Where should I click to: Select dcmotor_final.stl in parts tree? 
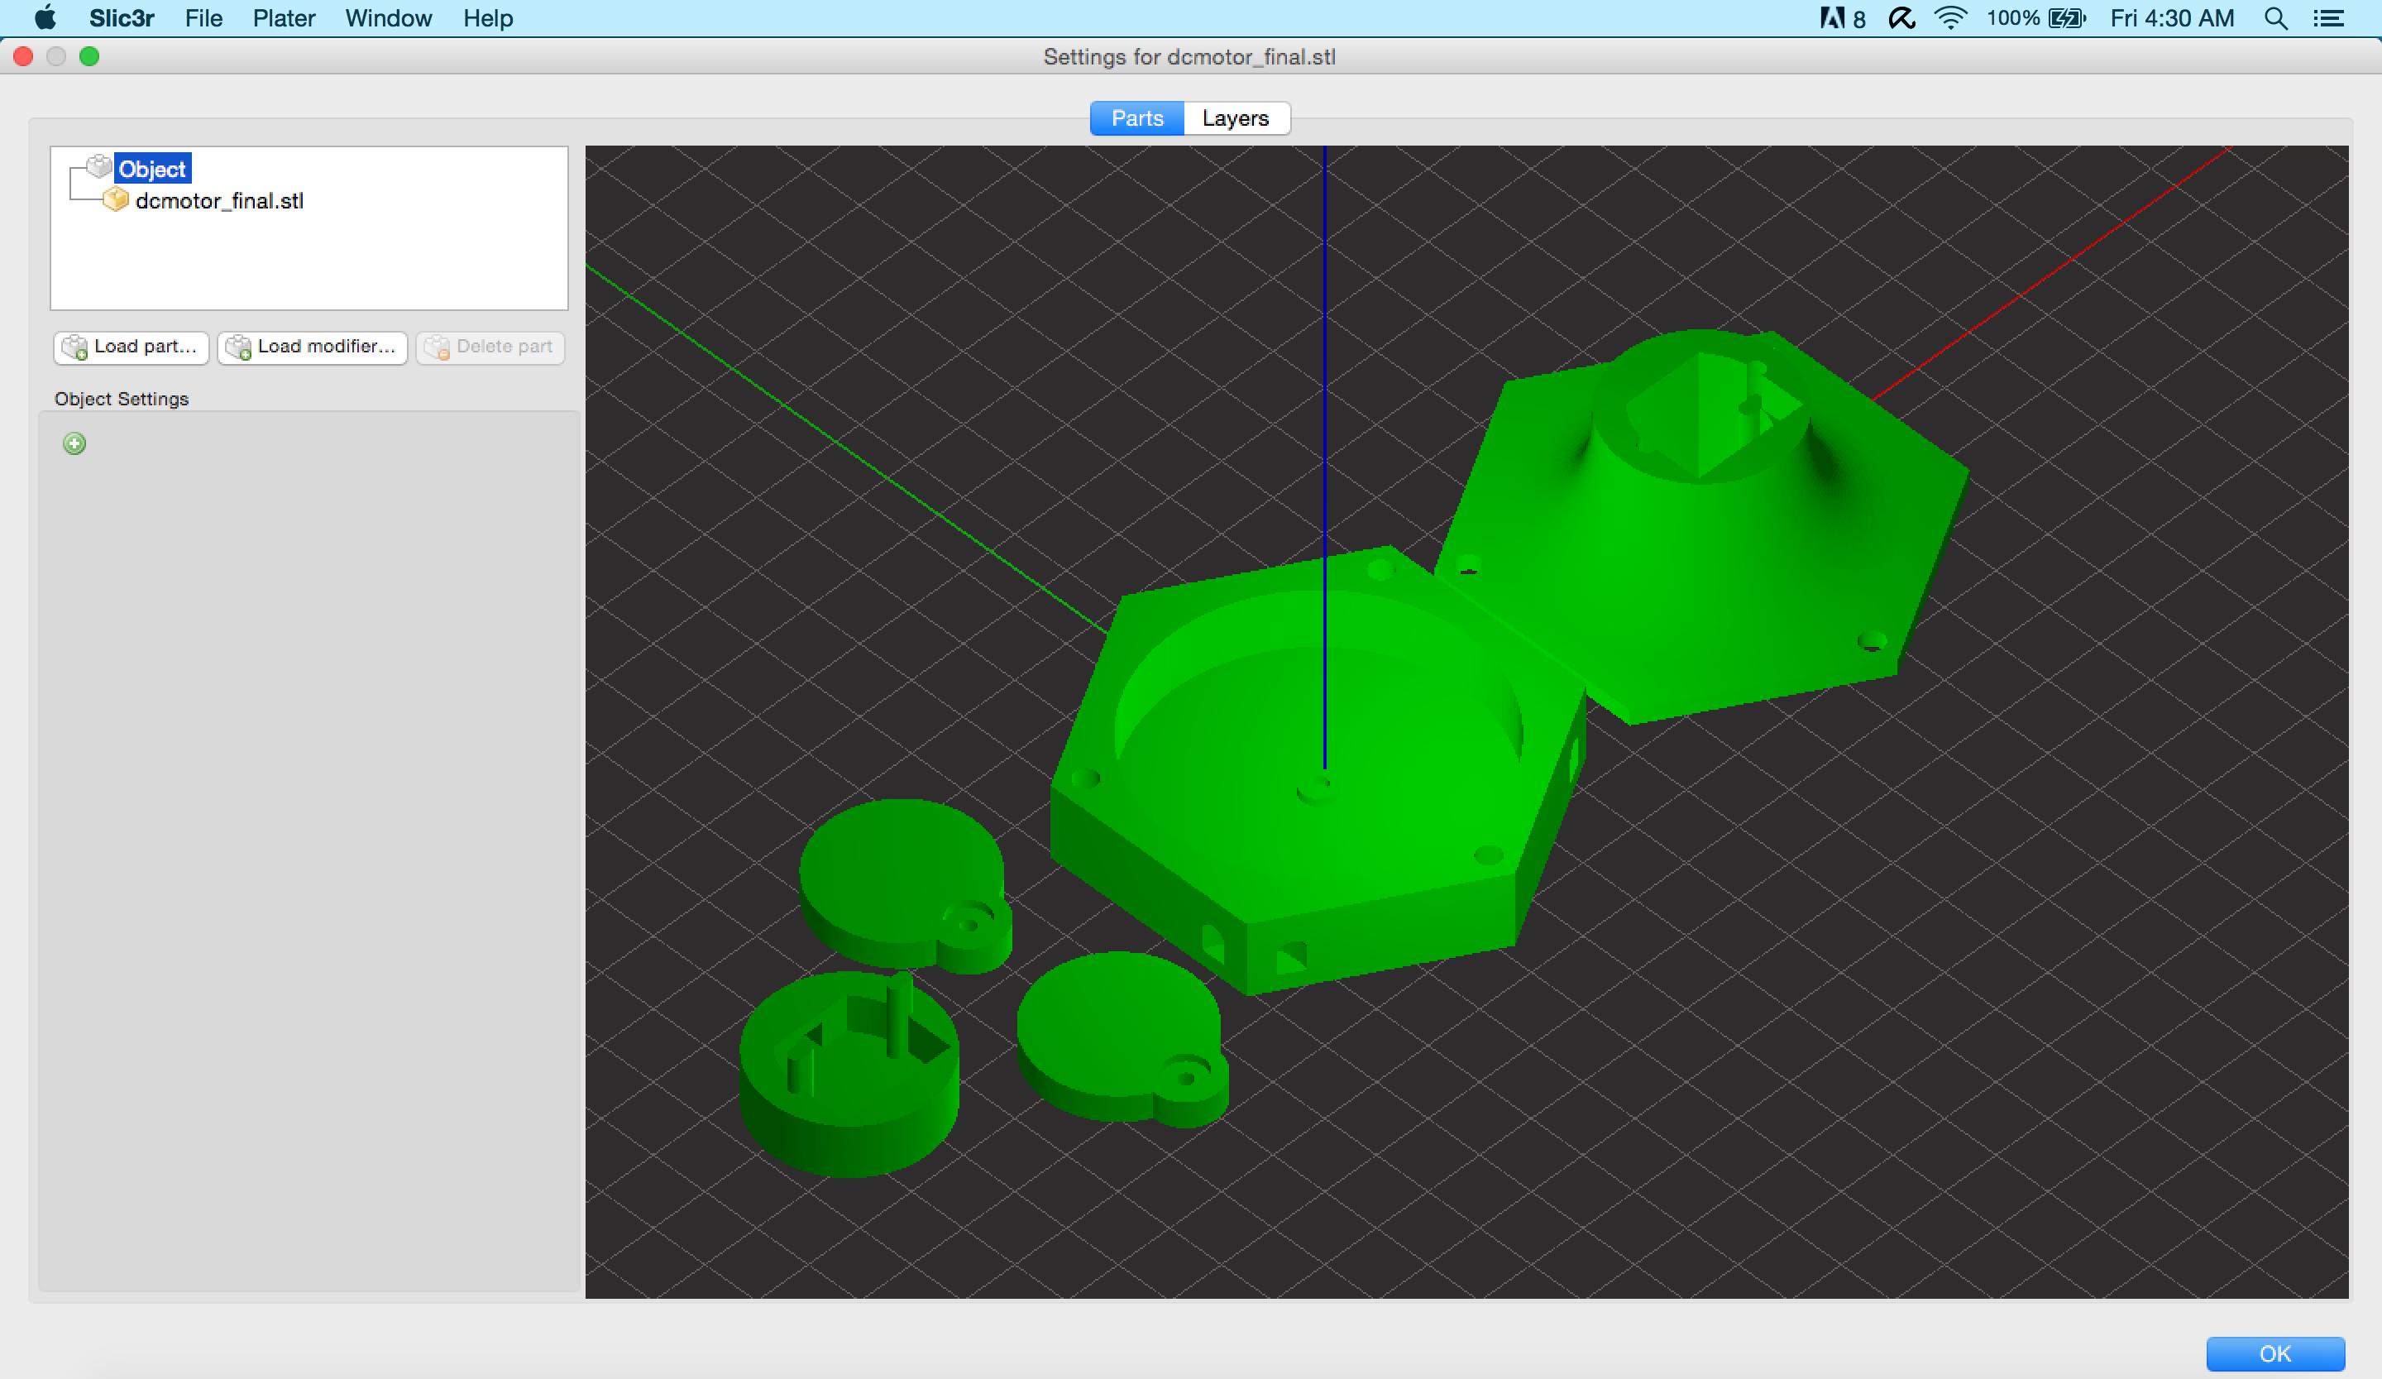219,200
